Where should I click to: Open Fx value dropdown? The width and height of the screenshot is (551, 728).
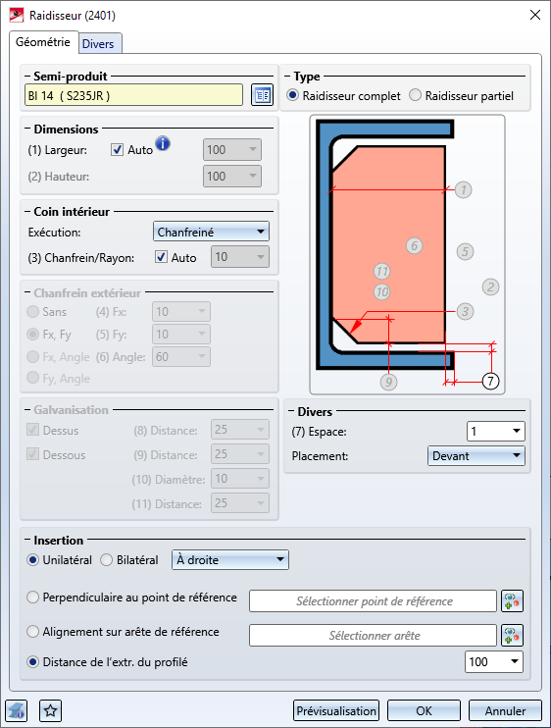180,312
